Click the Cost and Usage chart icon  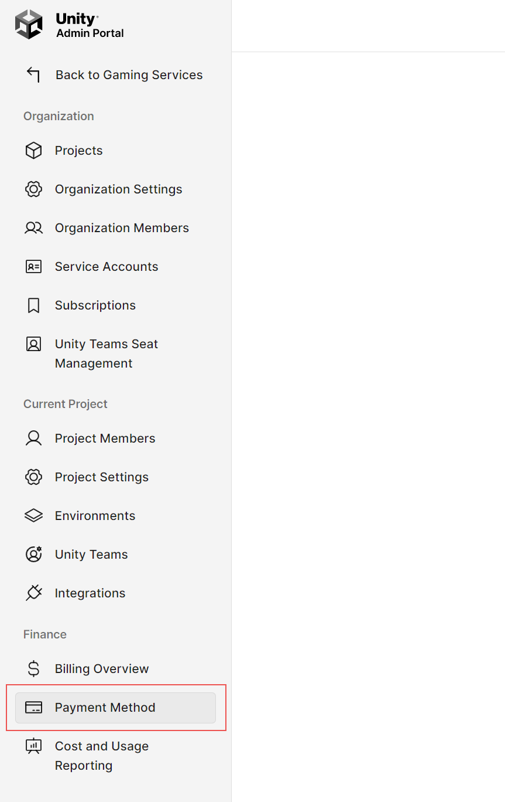(34, 746)
